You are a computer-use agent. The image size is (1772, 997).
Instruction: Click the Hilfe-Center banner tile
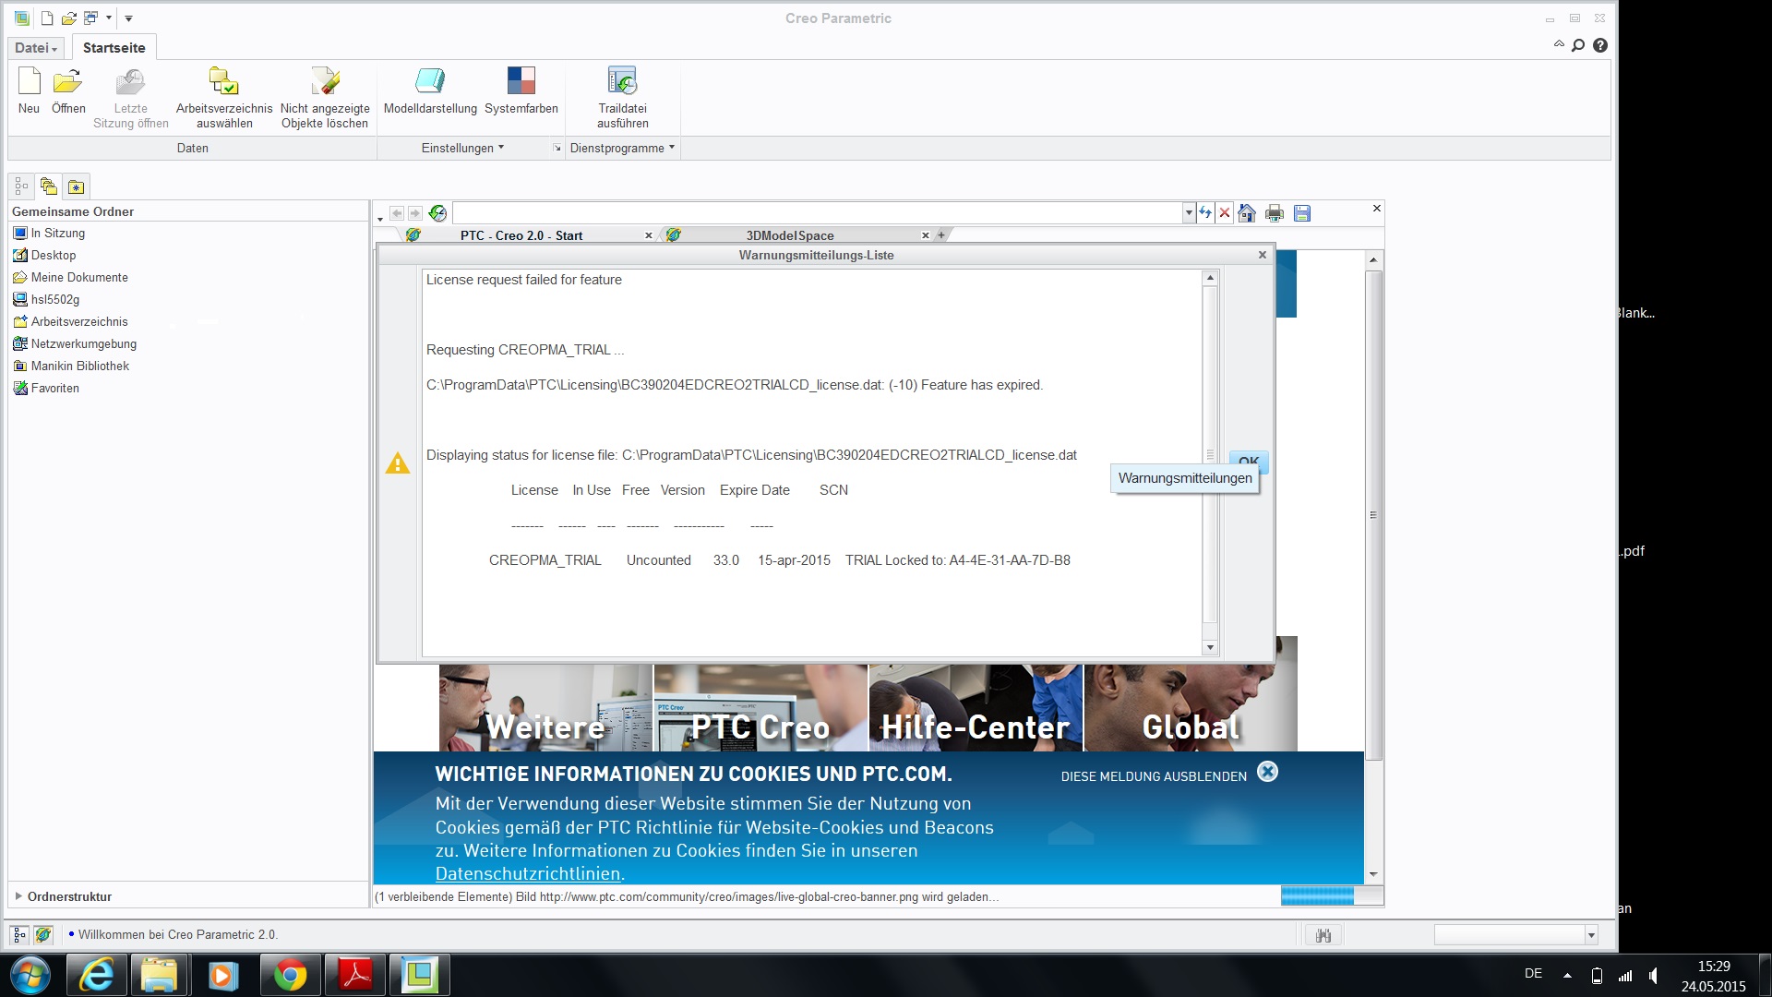click(976, 707)
